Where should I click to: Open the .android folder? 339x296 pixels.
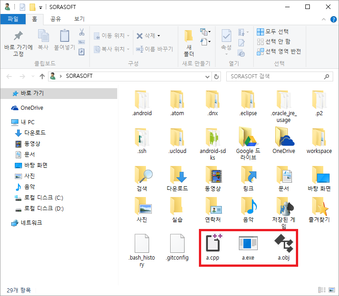pyautogui.click(x=142, y=103)
